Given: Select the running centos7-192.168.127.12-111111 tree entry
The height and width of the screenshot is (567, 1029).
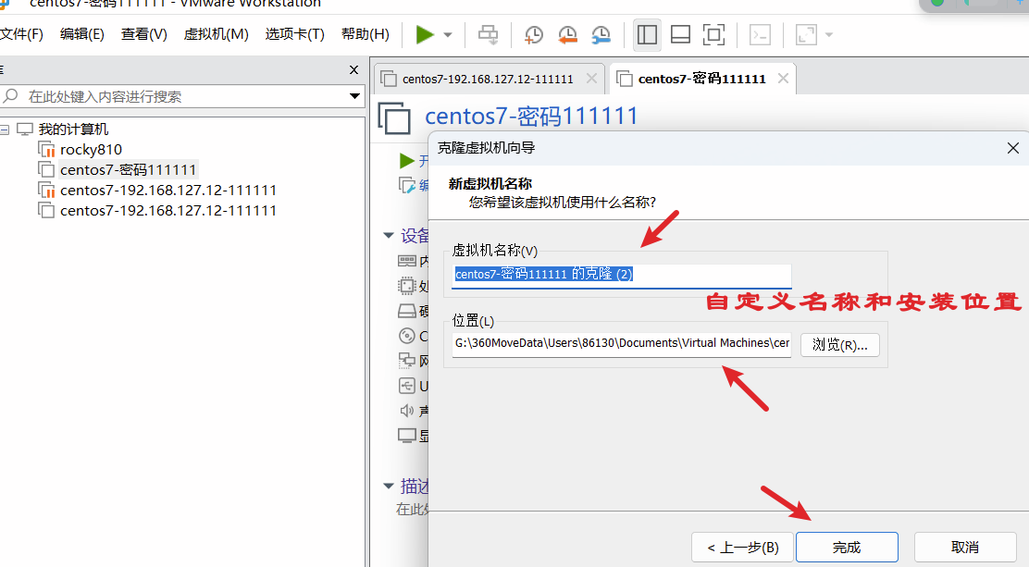Looking at the screenshot, I should (x=168, y=191).
